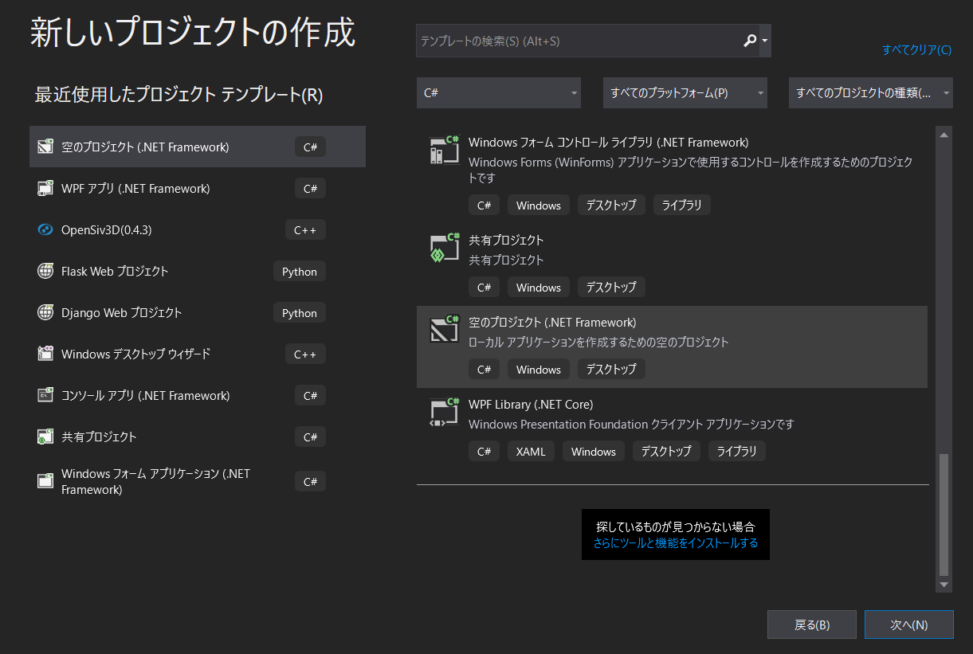
Task: Click the WPF Library (.NET Core) icon
Action: (444, 412)
